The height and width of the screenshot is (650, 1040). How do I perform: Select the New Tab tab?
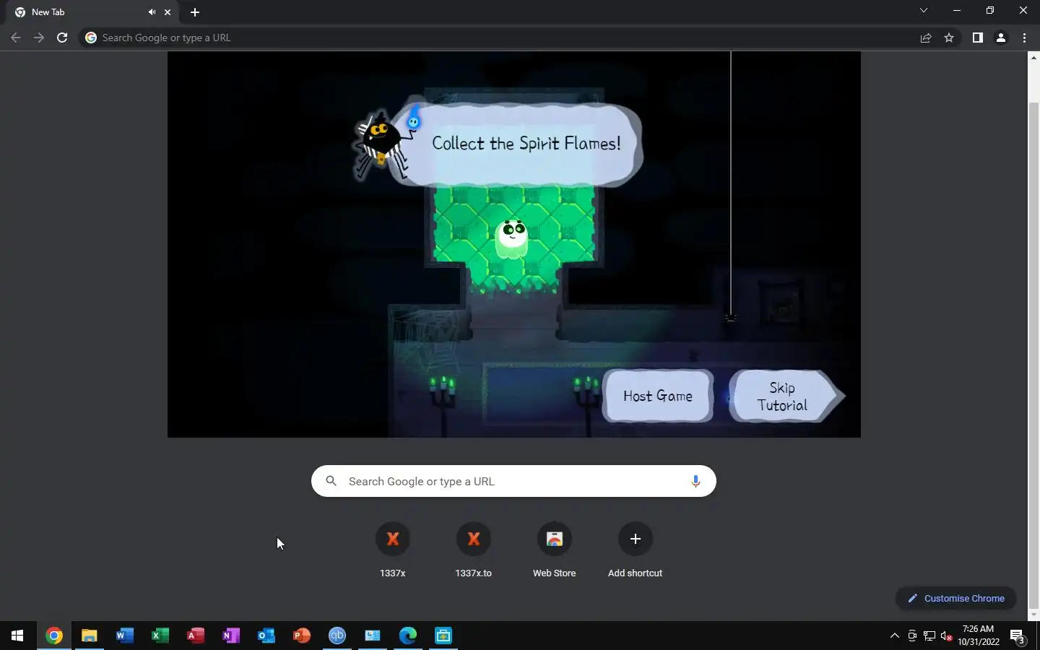[x=94, y=12]
